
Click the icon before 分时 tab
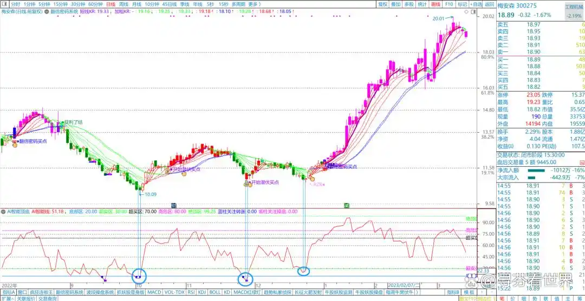click(x=4, y=4)
